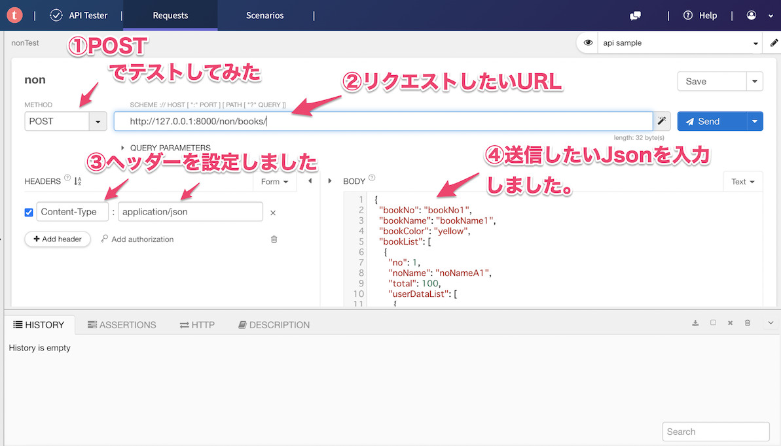Click the magic wand icon beside the URL field

[661, 121]
